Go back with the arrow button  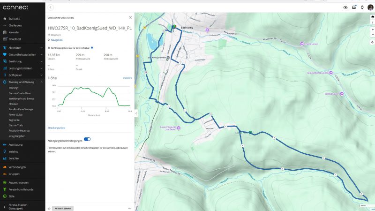[51, 7]
